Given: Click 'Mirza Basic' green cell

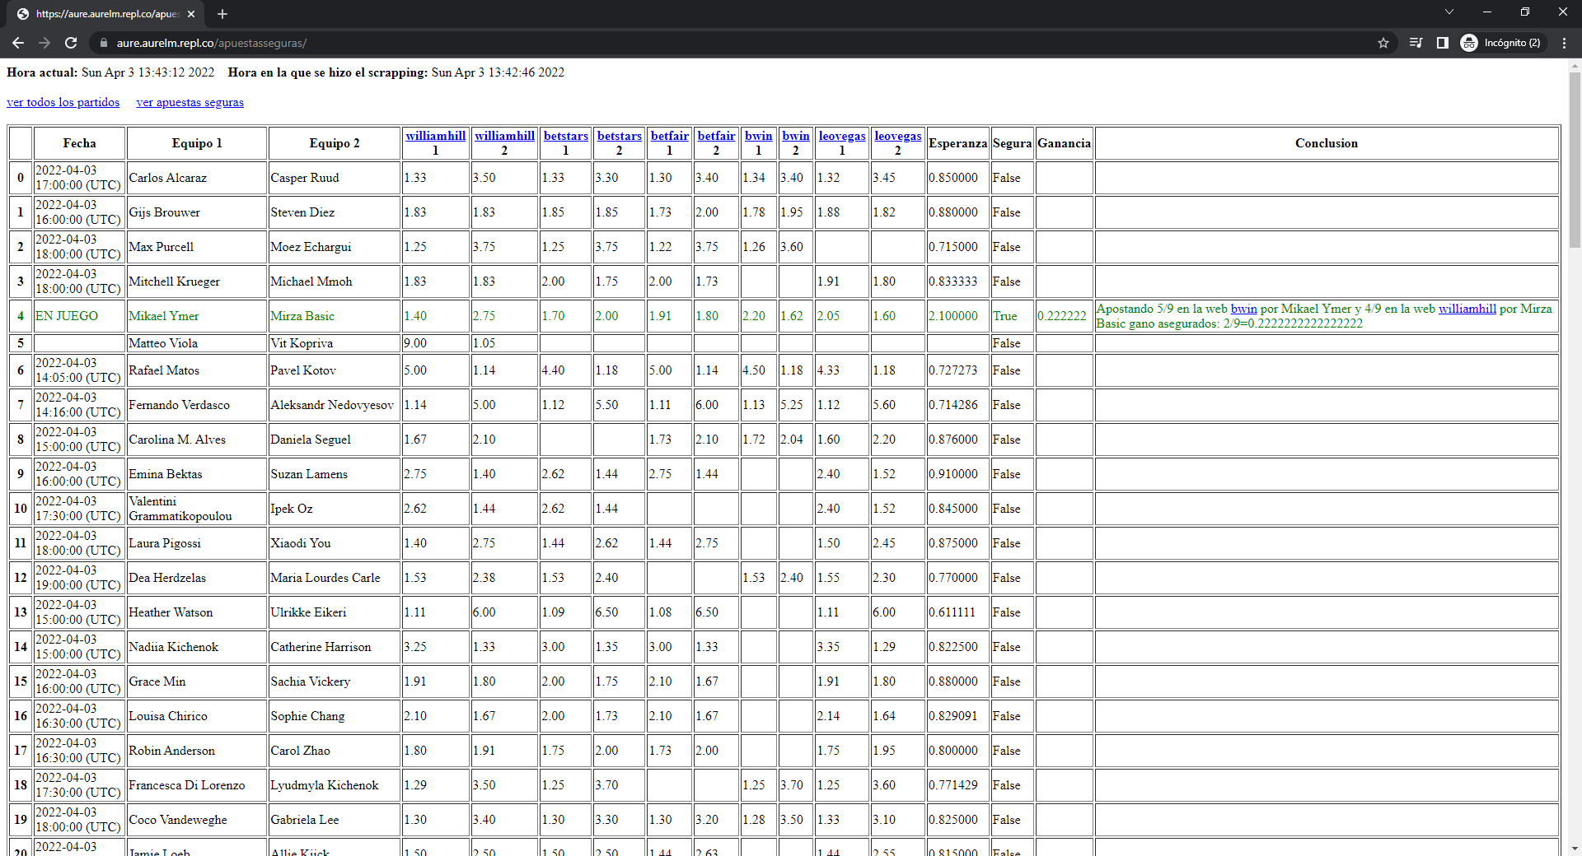Looking at the screenshot, I should (335, 316).
